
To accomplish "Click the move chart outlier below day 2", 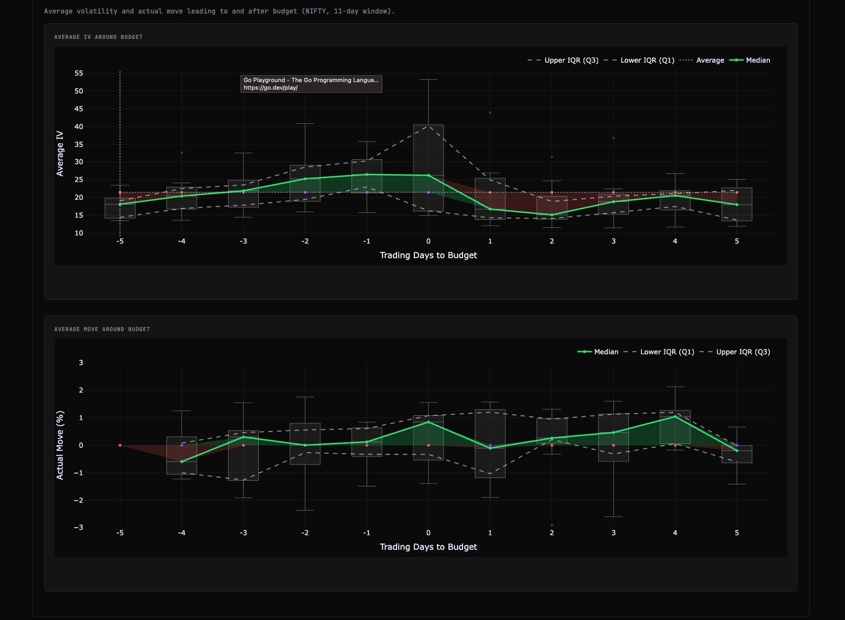I will point(552,525).
